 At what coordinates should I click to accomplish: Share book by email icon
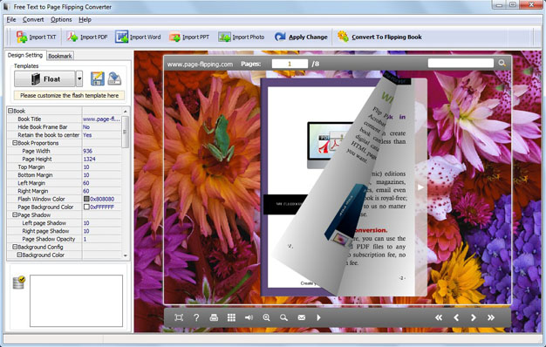[302, 317]
